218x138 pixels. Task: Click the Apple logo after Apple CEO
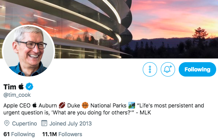pyautogui.click(x=34, y=105)
